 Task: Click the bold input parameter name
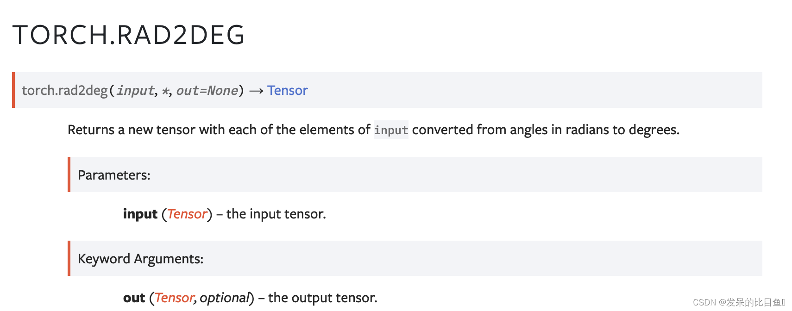point(140,214)
